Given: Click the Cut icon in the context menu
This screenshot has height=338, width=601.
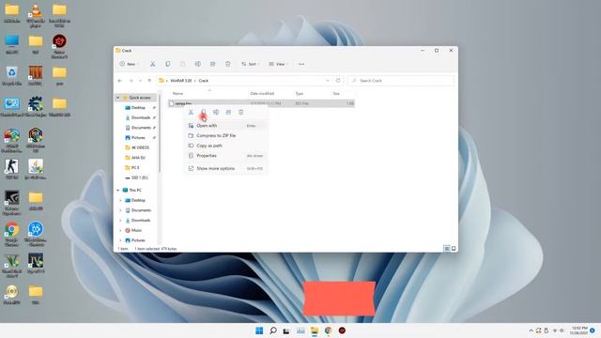Looking at the screenshot, I should pyautogui.click(x=191, y=113).
